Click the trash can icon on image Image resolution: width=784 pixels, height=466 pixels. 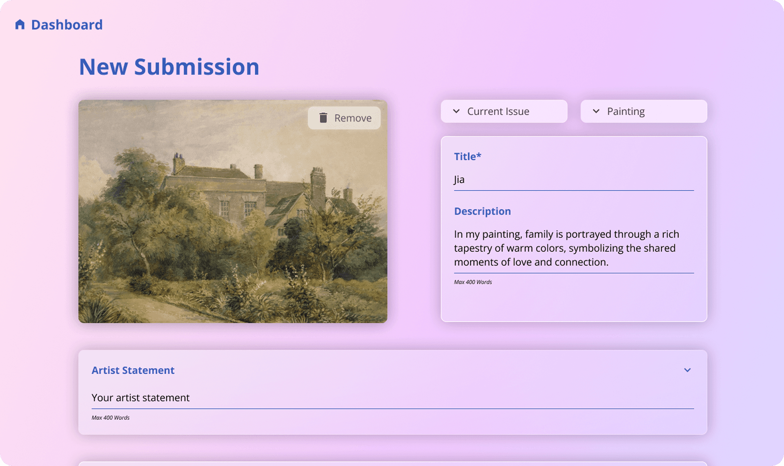(323, 118)
